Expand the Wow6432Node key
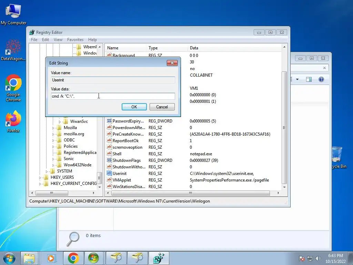The image size is (353, 265). [x=53, y=165]
